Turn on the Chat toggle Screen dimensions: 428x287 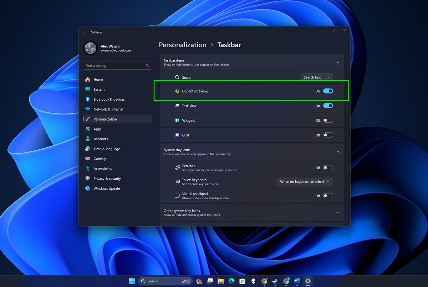[x=327, y=135]
